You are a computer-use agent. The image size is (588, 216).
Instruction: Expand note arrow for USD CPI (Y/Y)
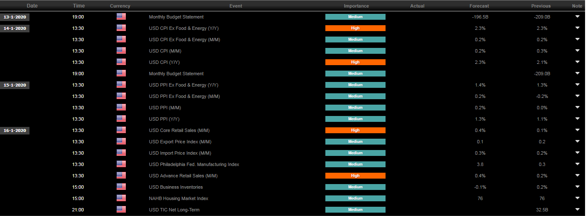coord(577,62)
